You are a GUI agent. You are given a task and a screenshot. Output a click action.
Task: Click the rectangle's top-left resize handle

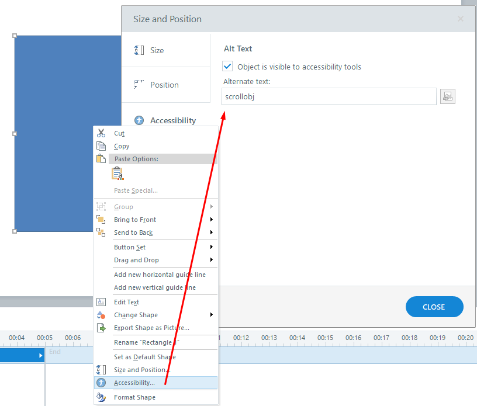pos(15,36)
